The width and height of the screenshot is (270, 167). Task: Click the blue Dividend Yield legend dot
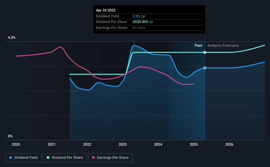pos(11,157)
